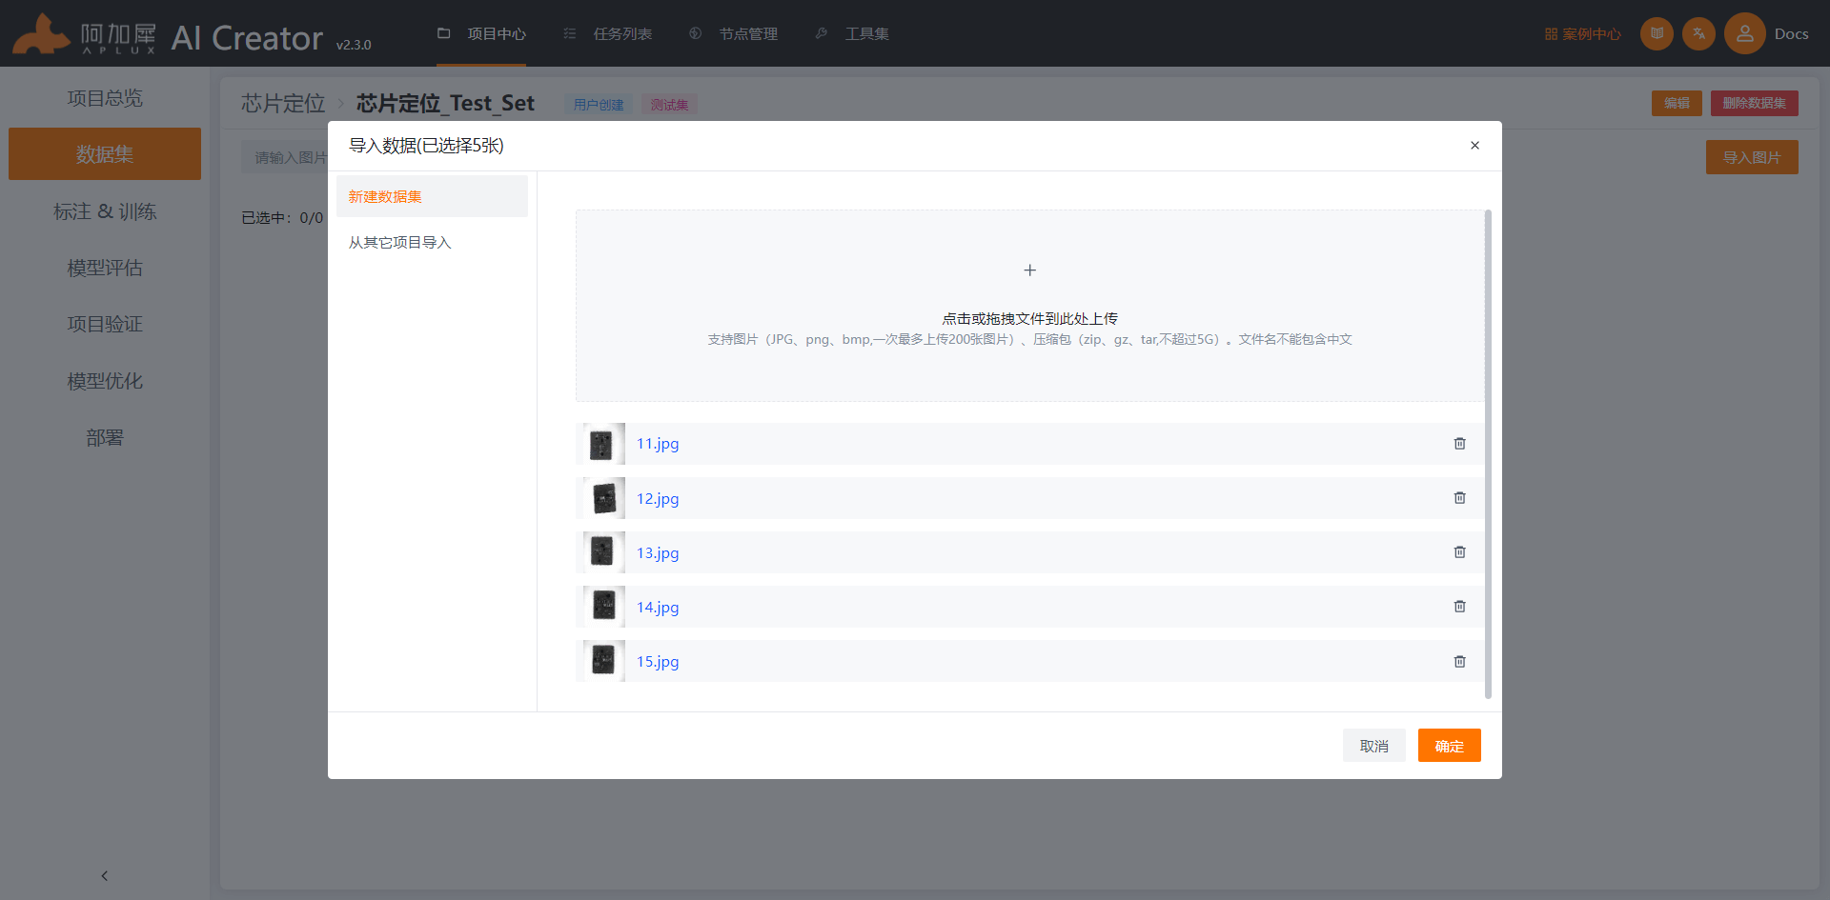Delete 11.jpg using its trash icon
This screenshot has height=900, width=1830.
pyautogui.click(x=1459, y=444)
